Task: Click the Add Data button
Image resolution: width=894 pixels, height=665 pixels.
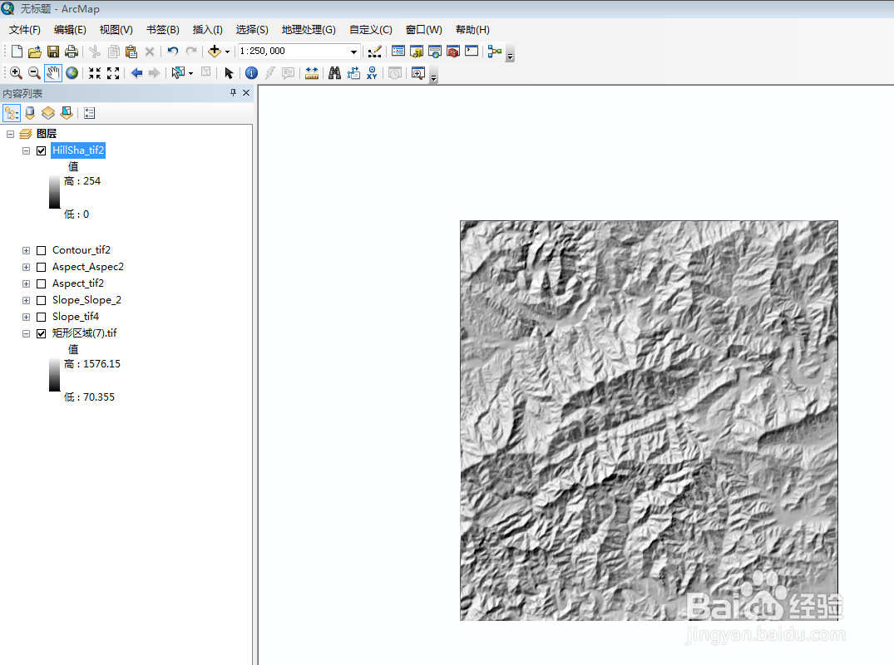Action: click(215, 52)
